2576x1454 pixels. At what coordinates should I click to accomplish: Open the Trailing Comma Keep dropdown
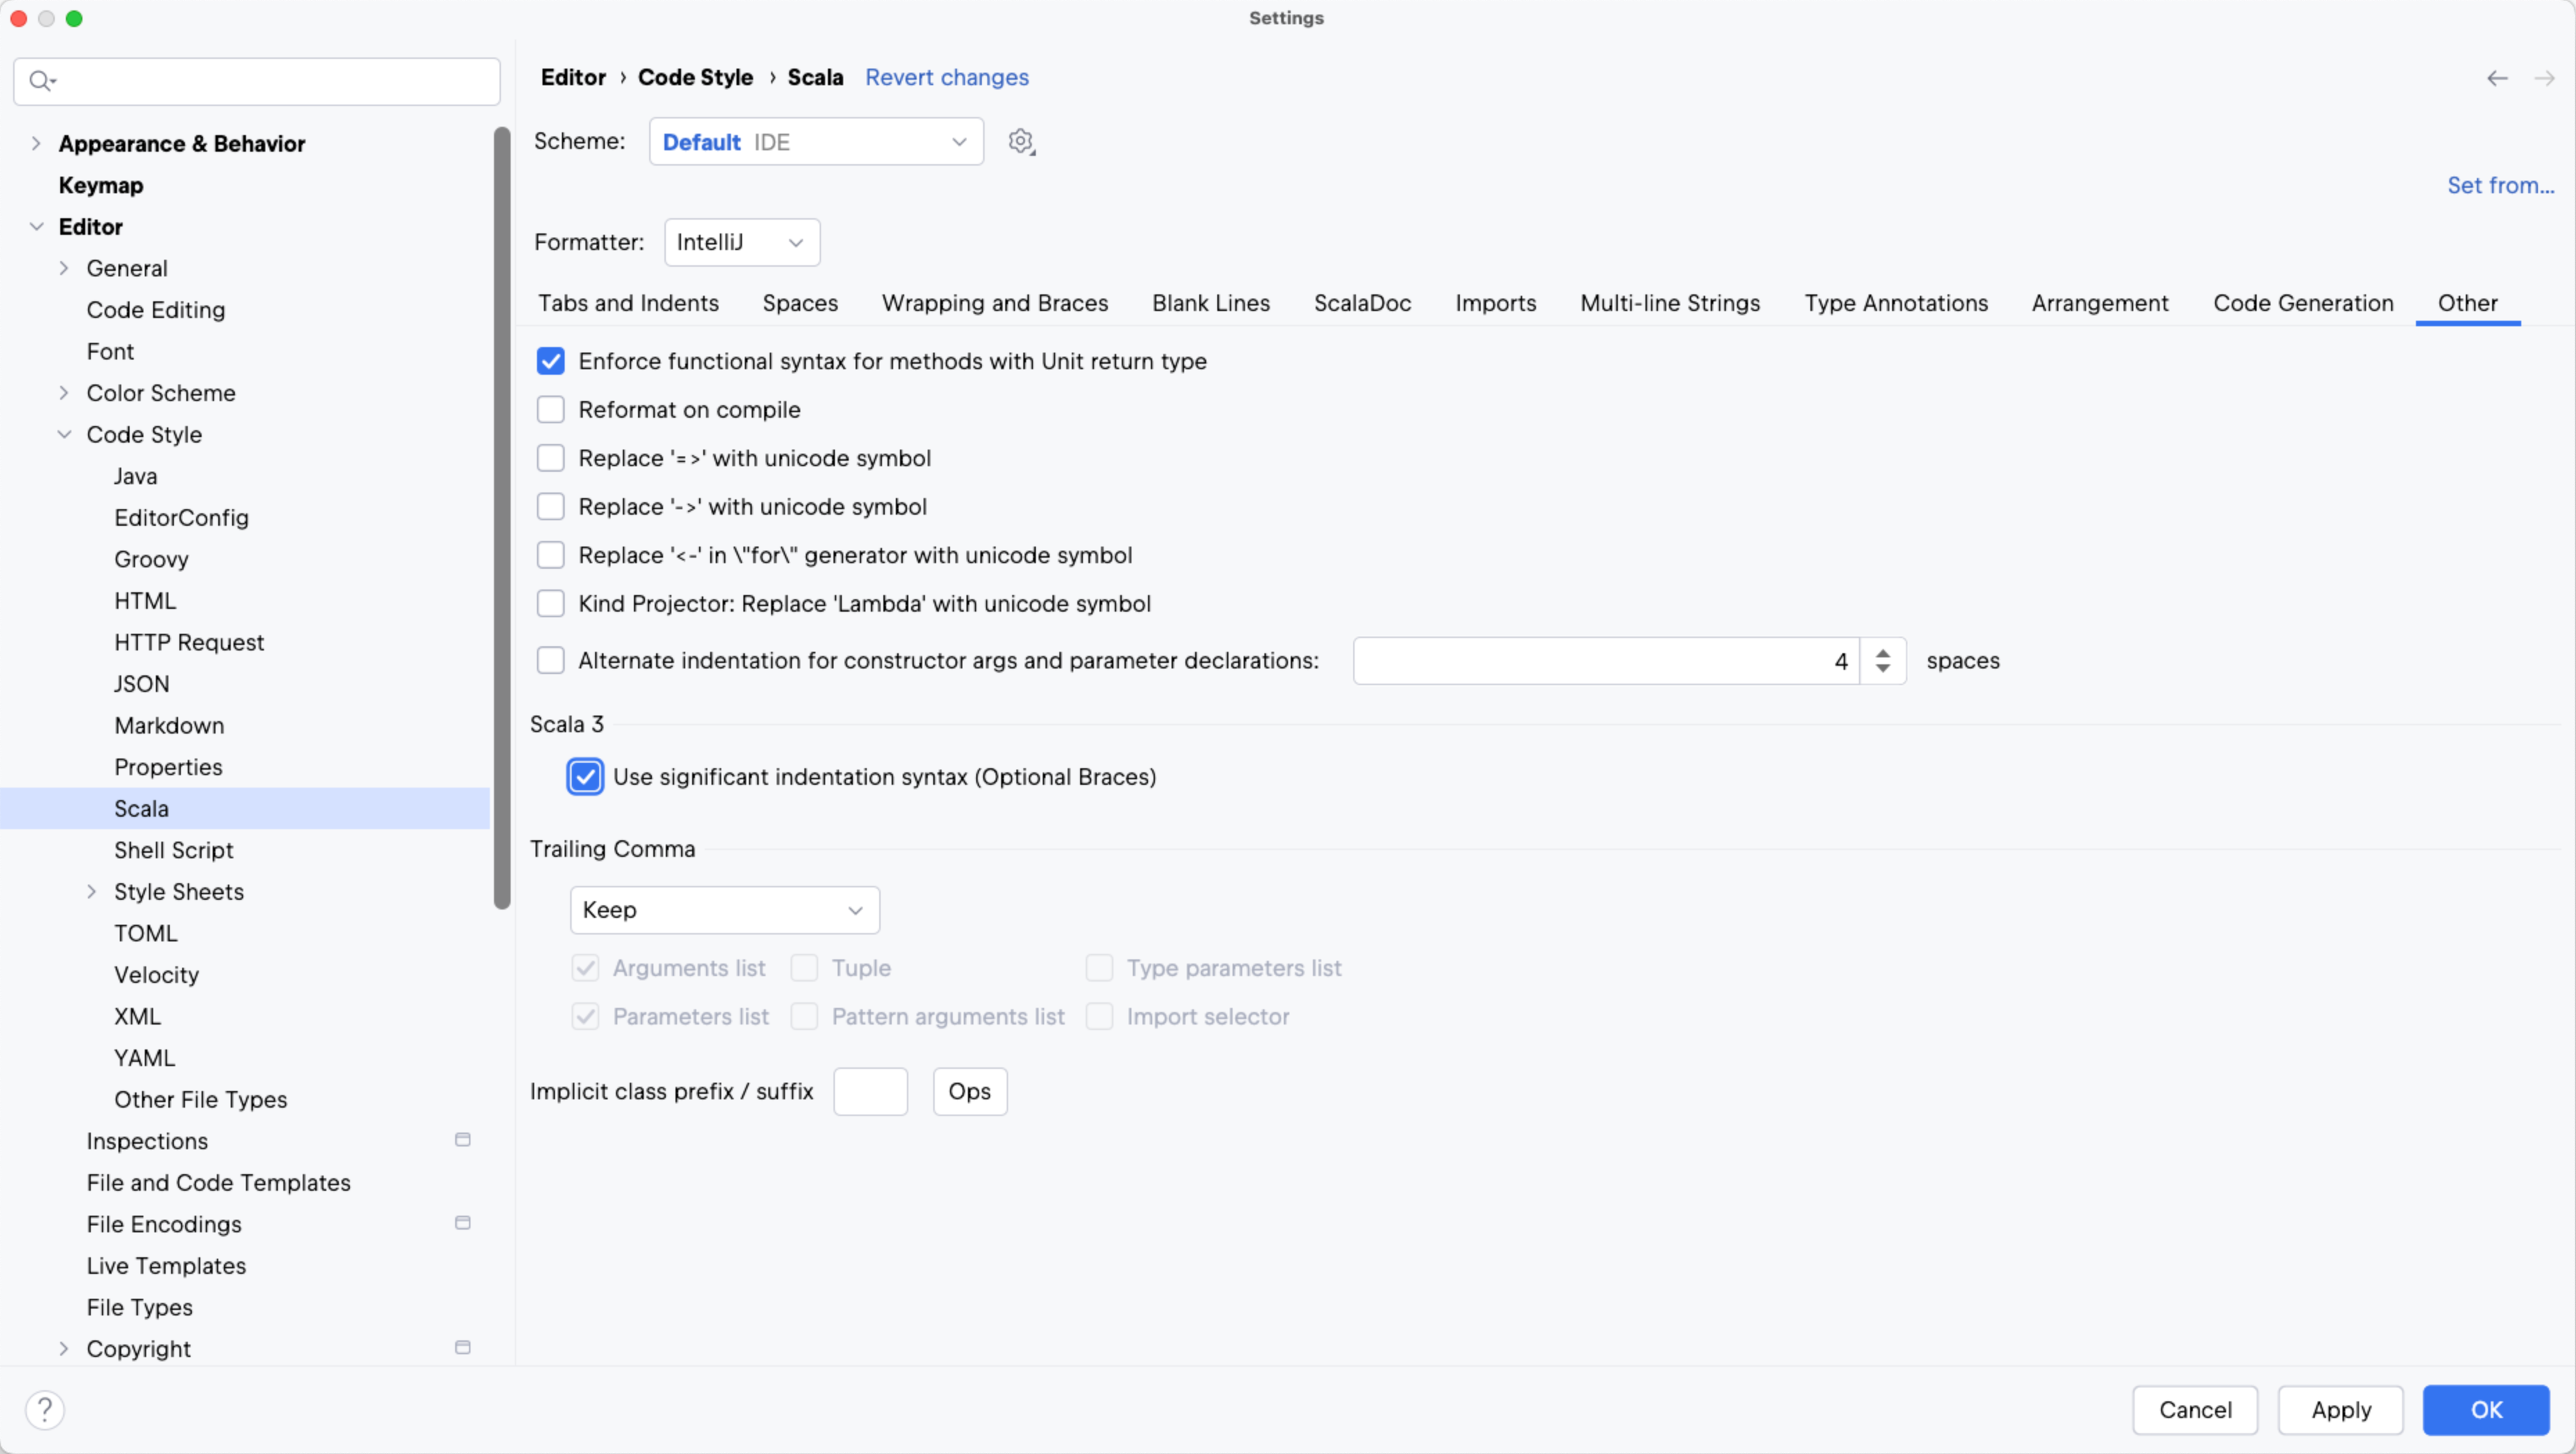(724, 910)
